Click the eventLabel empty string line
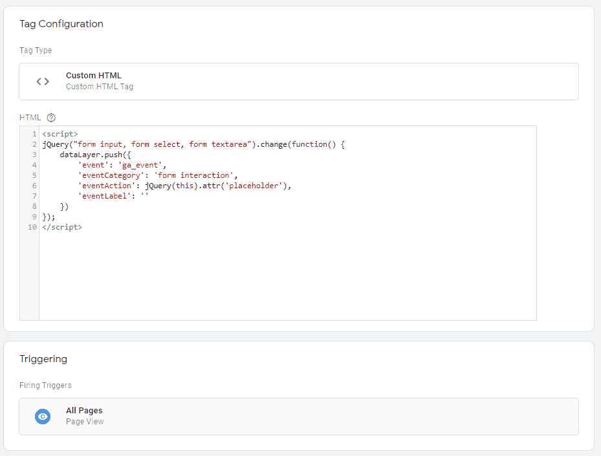The height and width of the screenshot is (456, 601). click(x=113, y=196)
